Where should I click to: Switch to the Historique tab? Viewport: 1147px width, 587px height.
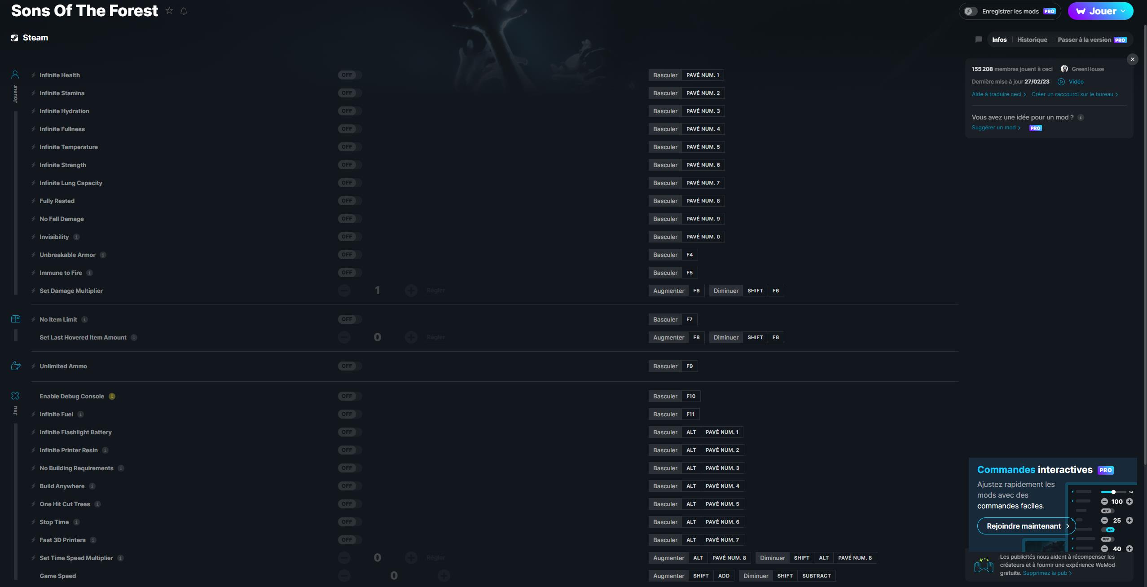point(1032,40)
